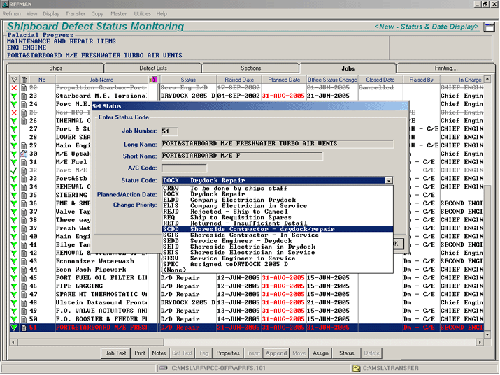Screen dimensions: 500x375
Task: Click the attachment document icon for job 30
Action: (x=24, y=154)
